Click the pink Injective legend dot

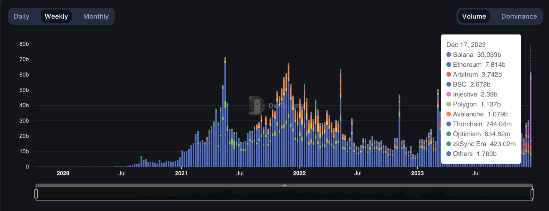[x=448, y=95]
